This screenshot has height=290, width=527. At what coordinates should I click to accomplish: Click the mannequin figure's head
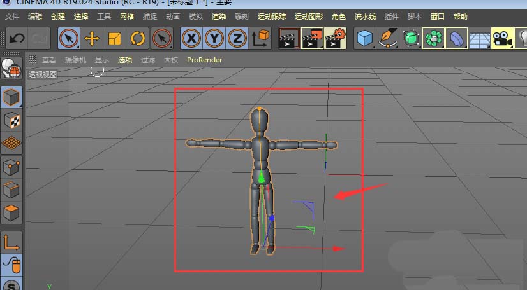pos(259,119)
